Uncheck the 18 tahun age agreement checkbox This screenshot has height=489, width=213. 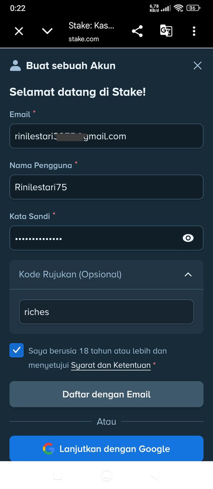click(x=17, y=350)
